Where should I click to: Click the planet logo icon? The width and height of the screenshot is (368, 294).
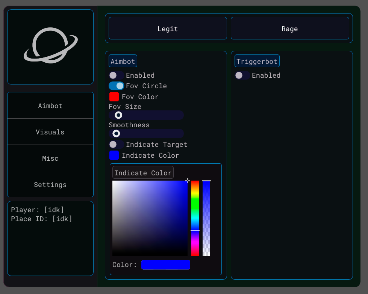pos(50,47)
